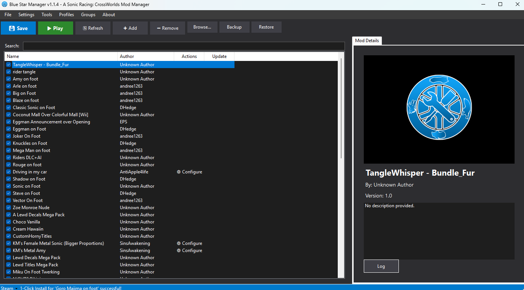Click the Update column header
The image size is (524, 290).
point(219,56)
